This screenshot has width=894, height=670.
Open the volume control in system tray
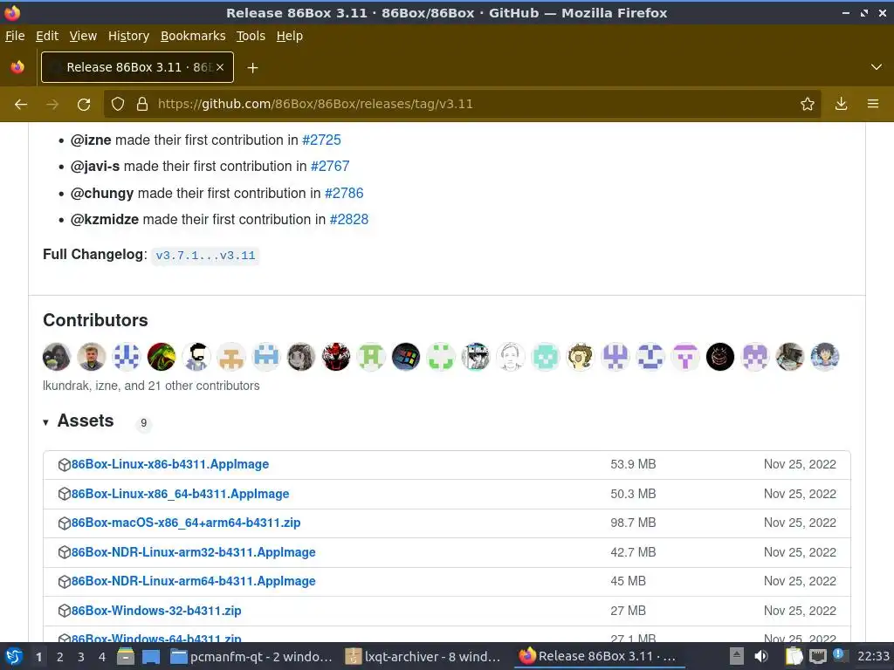pyautogui.click(x=761, y=657)
